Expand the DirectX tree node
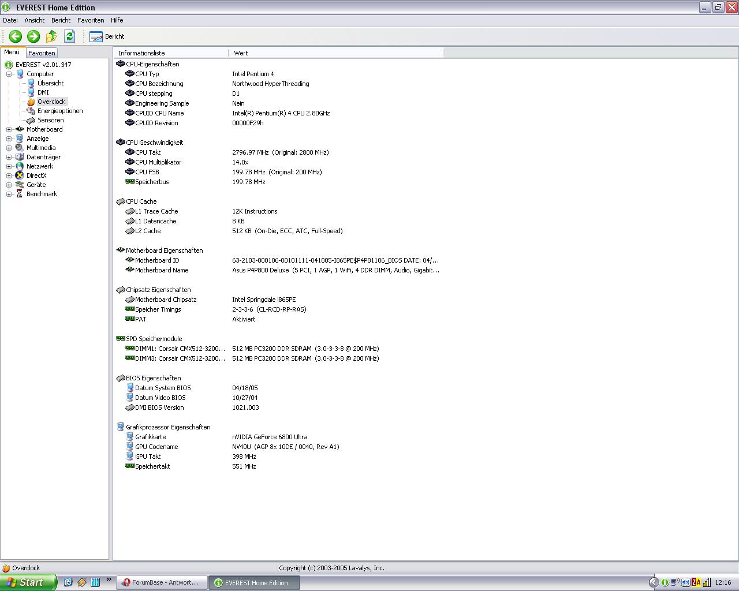This screenshot has height=591, width=739. click(x=9, y=175)
